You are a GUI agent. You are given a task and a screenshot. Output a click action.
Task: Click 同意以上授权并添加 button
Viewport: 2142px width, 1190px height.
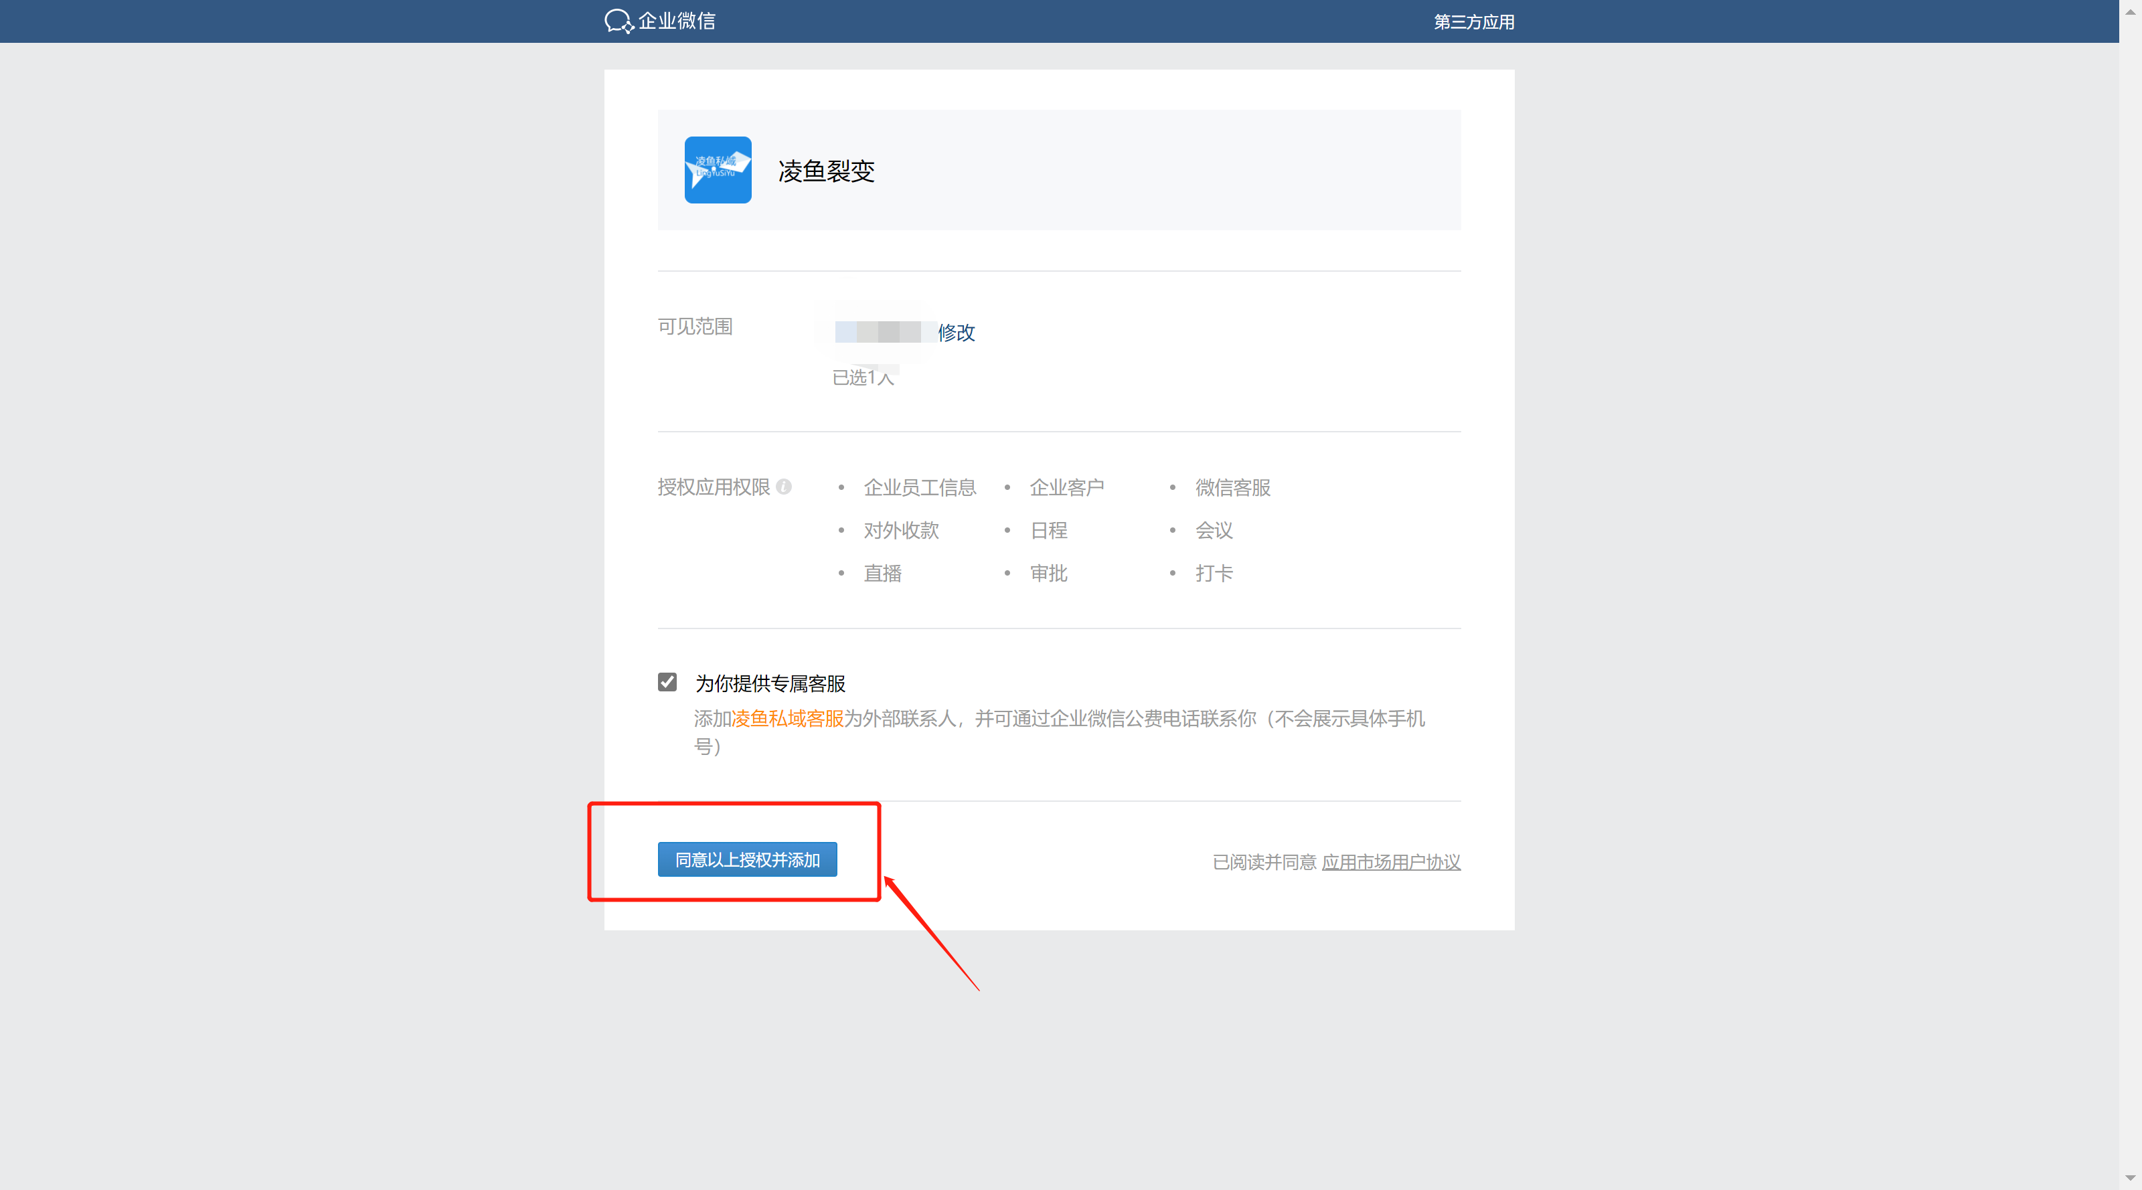pos(747,859)
